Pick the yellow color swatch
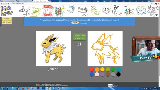The image size is (160, 90). (x=102, y=69)
